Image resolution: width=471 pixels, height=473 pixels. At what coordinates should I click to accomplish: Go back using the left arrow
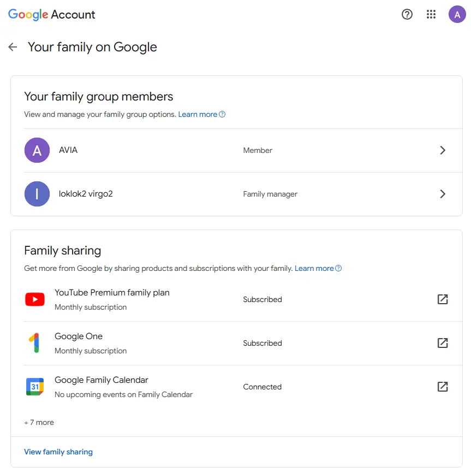tap(13, 47)
